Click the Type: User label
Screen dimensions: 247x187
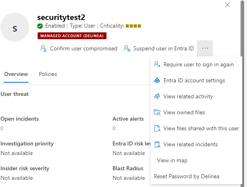pos(82,26)
